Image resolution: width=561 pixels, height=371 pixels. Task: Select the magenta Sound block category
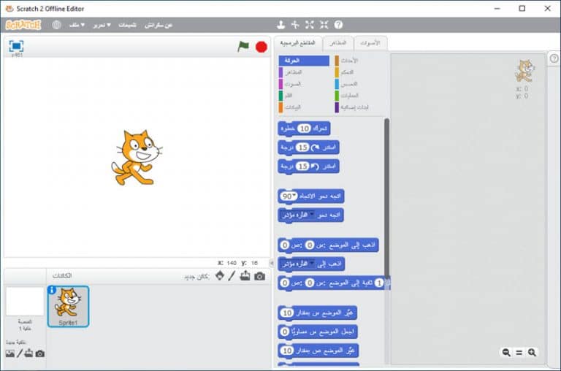tap(304, 84)
